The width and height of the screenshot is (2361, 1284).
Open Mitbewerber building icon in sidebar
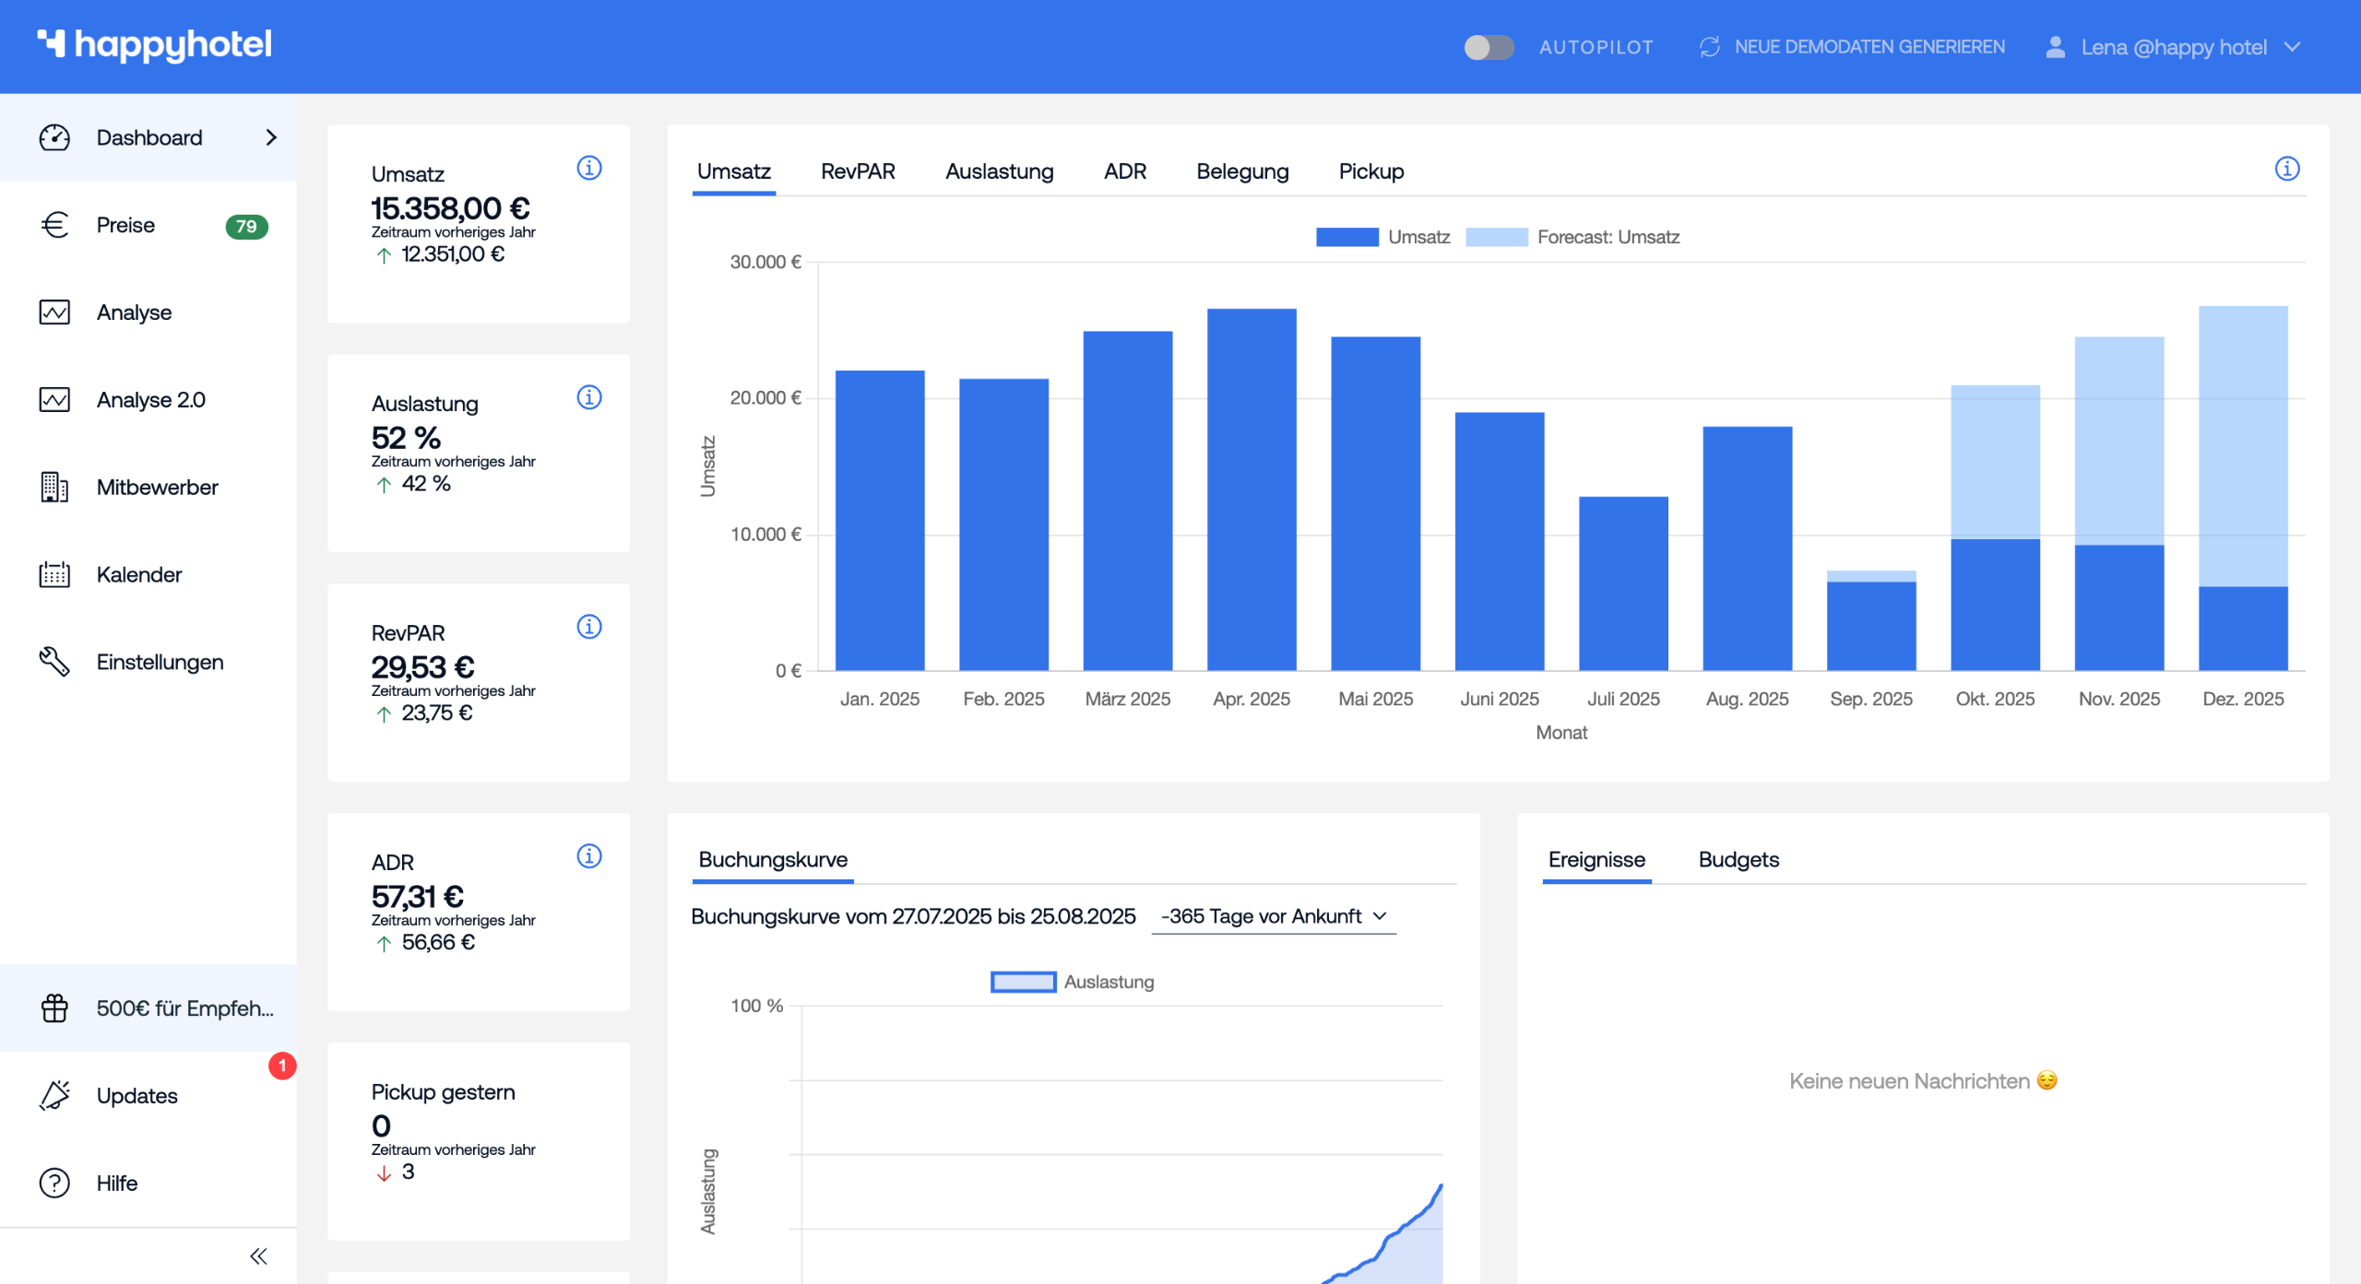54,487
